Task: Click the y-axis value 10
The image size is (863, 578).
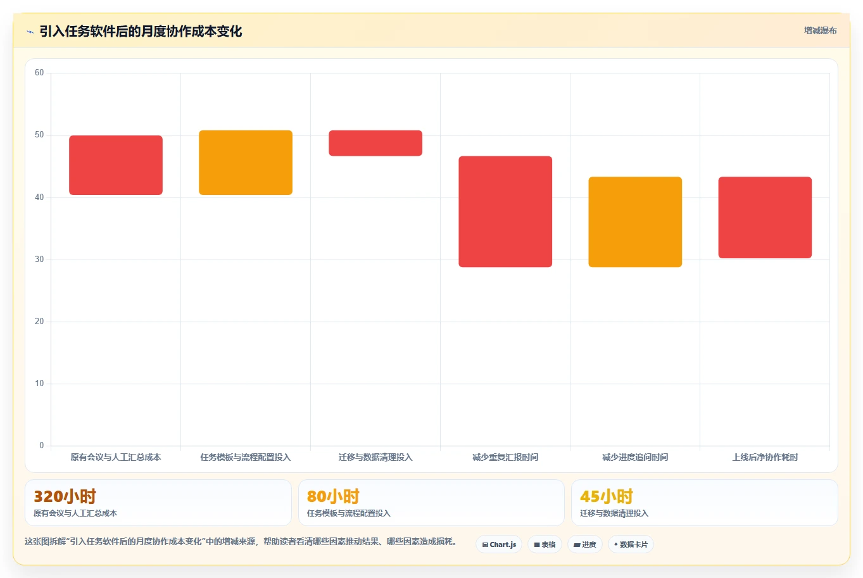Action: [x=39, y=384]
